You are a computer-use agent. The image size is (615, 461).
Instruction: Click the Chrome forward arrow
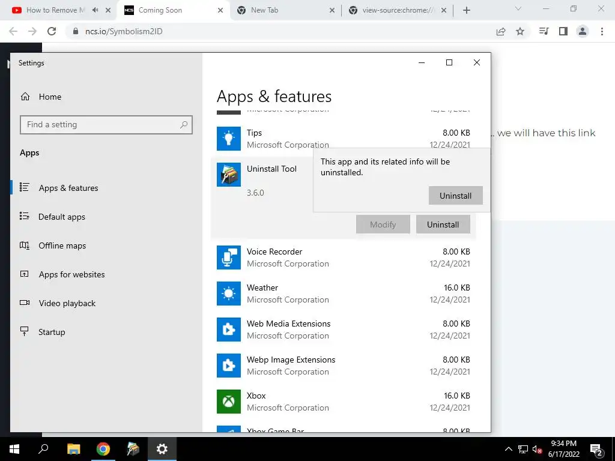point(32,31)
